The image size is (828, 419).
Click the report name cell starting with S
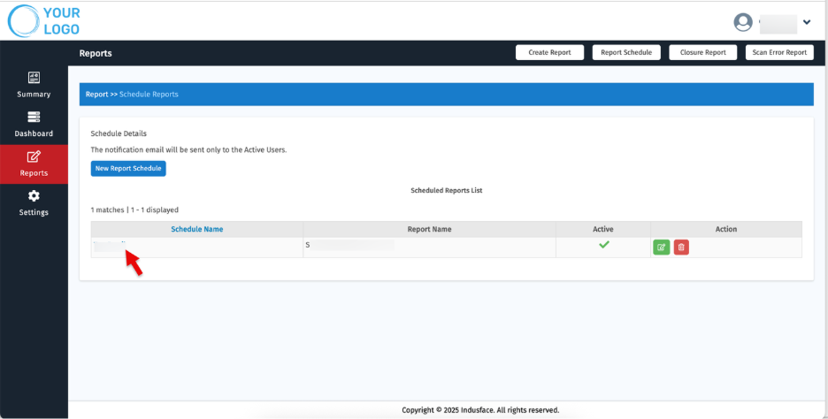point(429,248)
